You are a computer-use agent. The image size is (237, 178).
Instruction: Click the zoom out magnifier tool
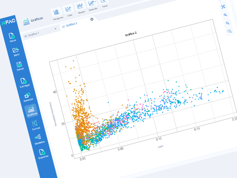(227, 23)
